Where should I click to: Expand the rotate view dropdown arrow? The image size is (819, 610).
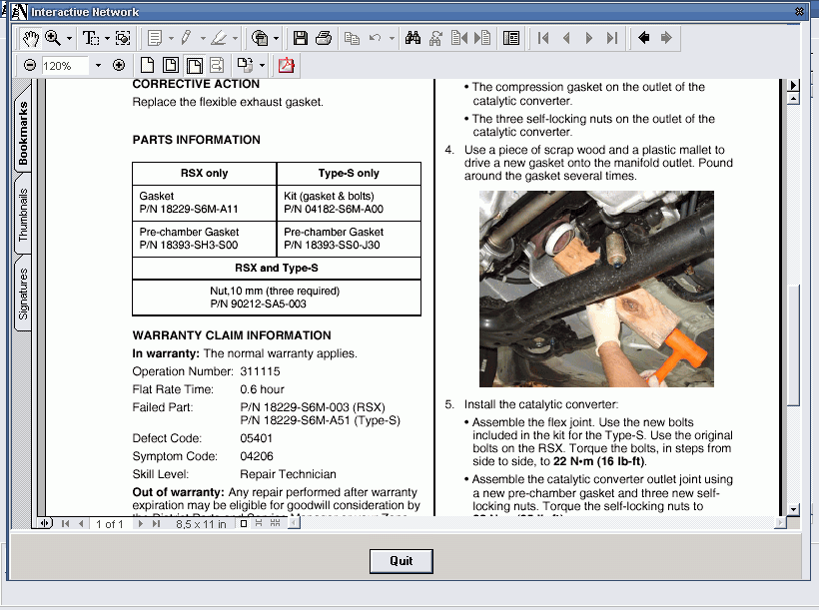262,66
